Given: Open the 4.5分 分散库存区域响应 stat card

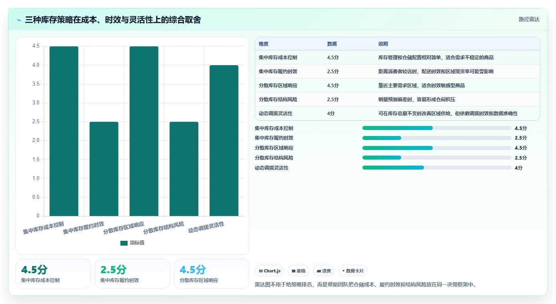Looking at the screenshot, I should coord(212,274).
